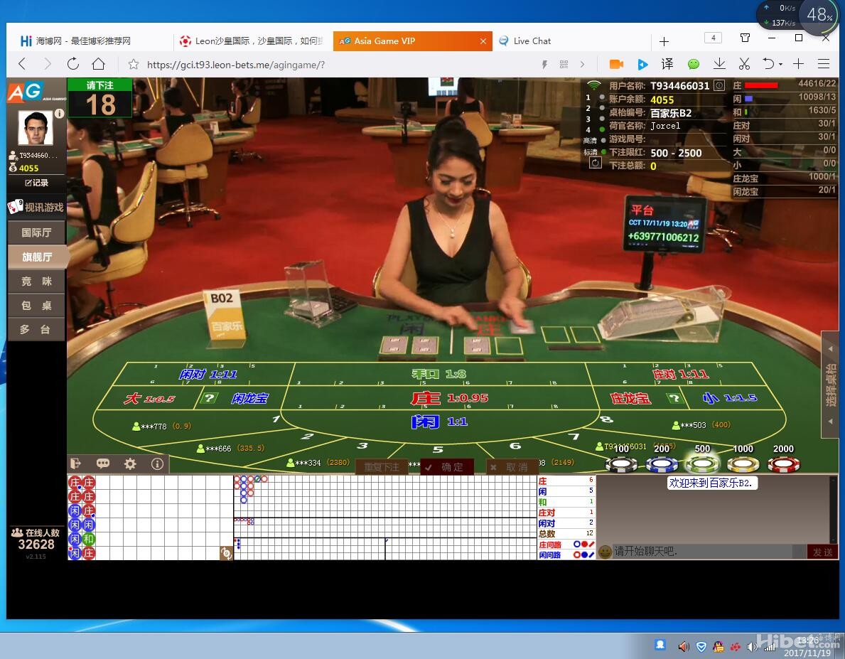Select the 500 betting chip
845x659 pixels.
(x=702, y=464)
